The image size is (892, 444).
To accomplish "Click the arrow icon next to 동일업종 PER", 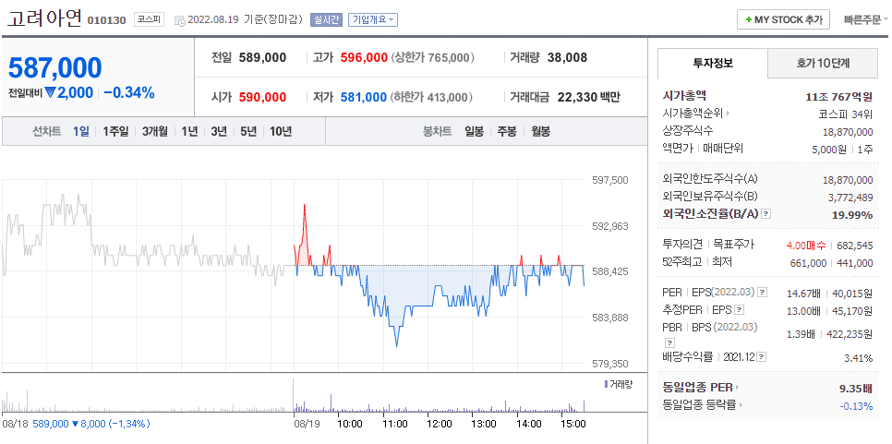I will [737, 388].
